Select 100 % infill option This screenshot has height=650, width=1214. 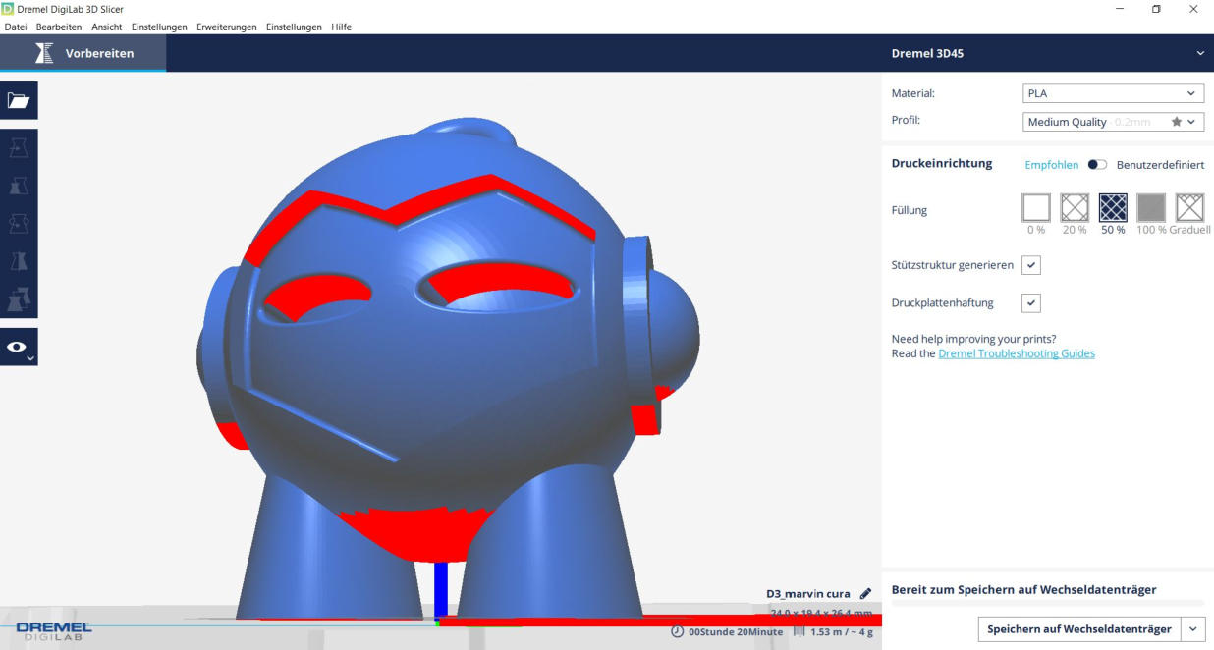[x=1151, y=207]
